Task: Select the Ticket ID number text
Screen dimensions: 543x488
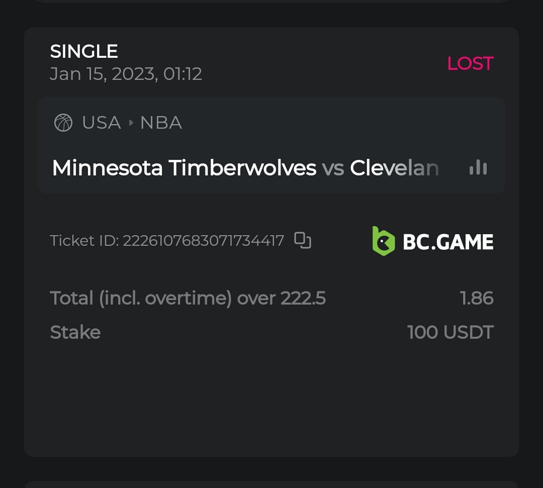Action: coord(203,241)
